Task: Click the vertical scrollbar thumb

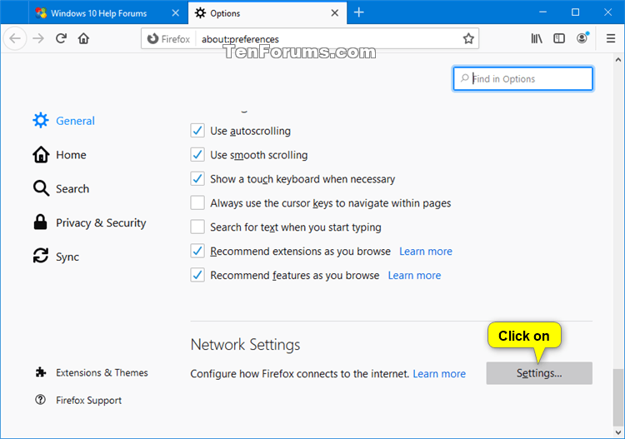Action: 618,397
